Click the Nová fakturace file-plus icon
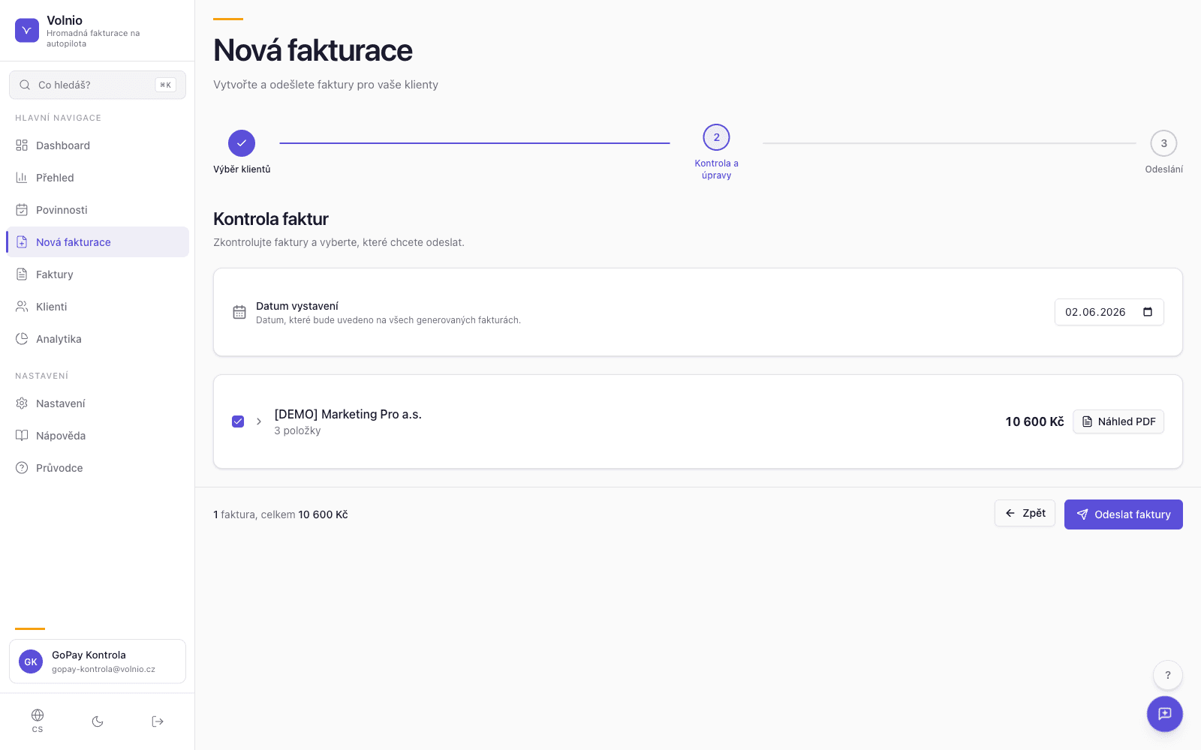The image size is (1201, 750). [22, 242]
